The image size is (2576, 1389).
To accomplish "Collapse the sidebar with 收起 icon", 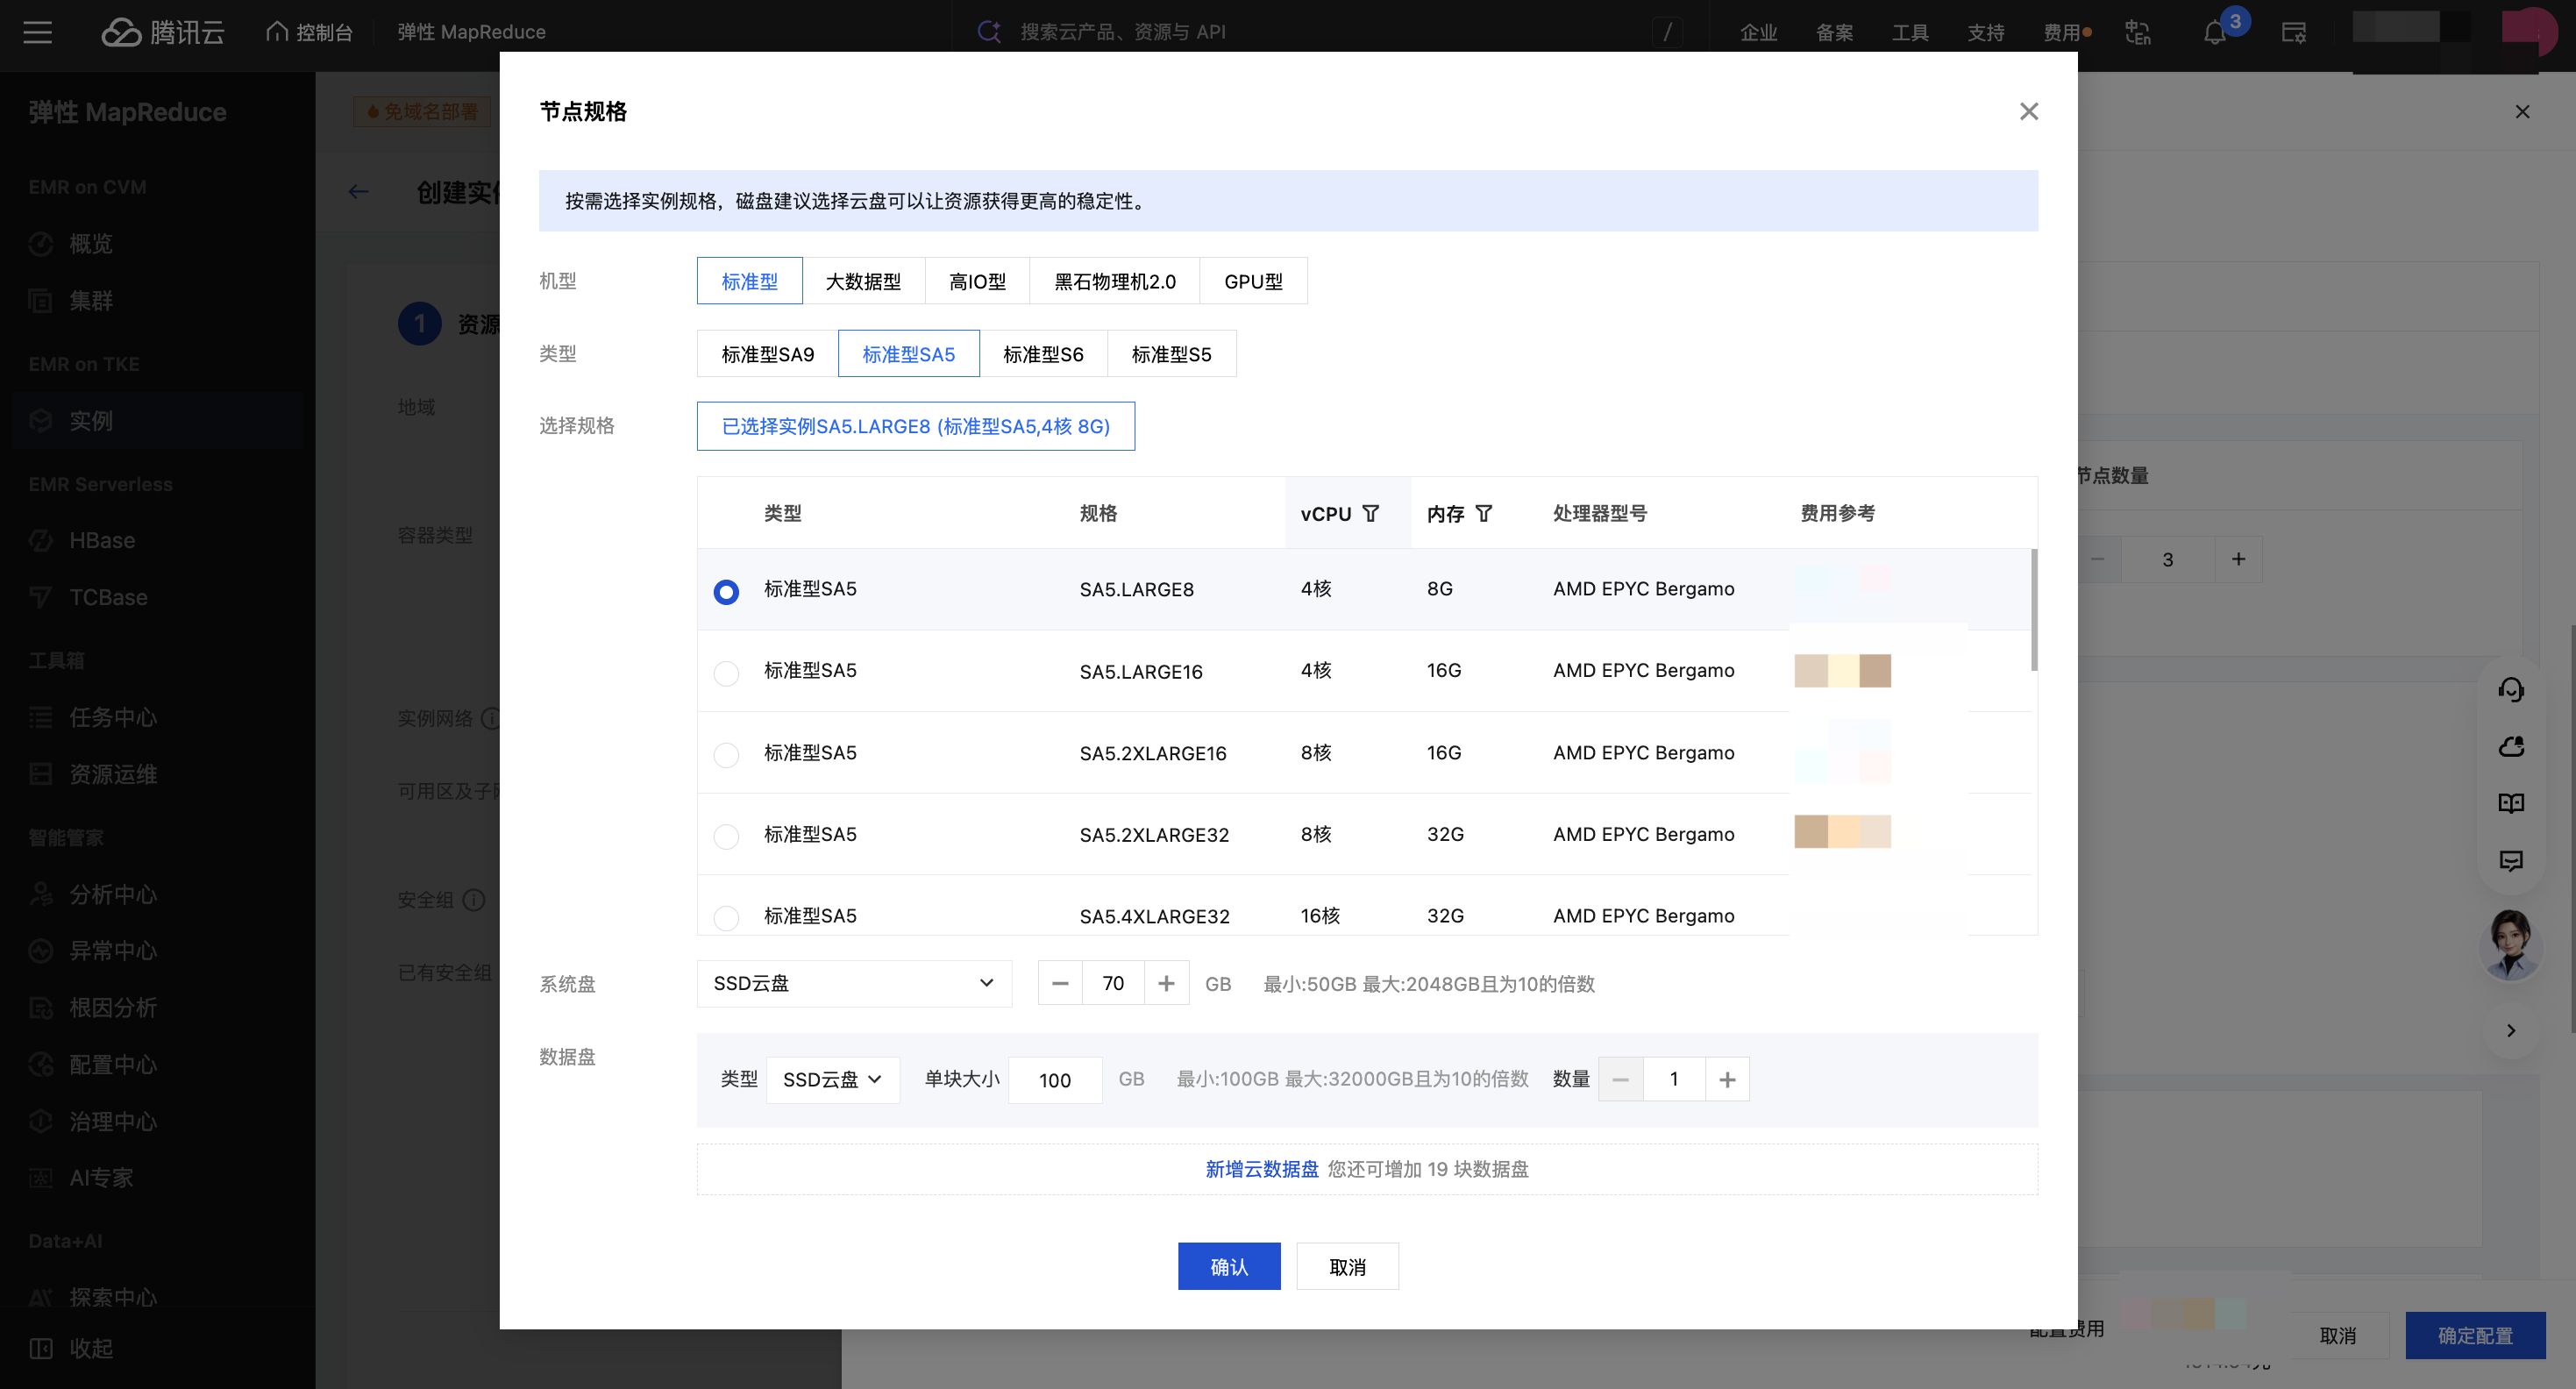I will (x=41, y=1349).
